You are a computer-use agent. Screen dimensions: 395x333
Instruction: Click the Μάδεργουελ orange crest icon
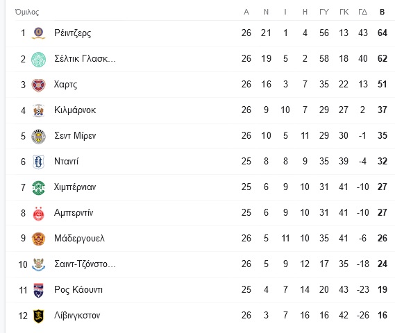click(39, 239)
